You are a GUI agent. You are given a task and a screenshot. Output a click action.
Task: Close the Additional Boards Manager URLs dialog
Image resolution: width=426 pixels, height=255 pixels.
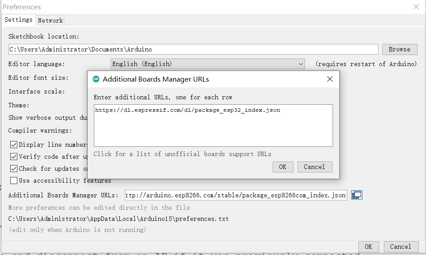pyautogui.click(x=330, y=79)
